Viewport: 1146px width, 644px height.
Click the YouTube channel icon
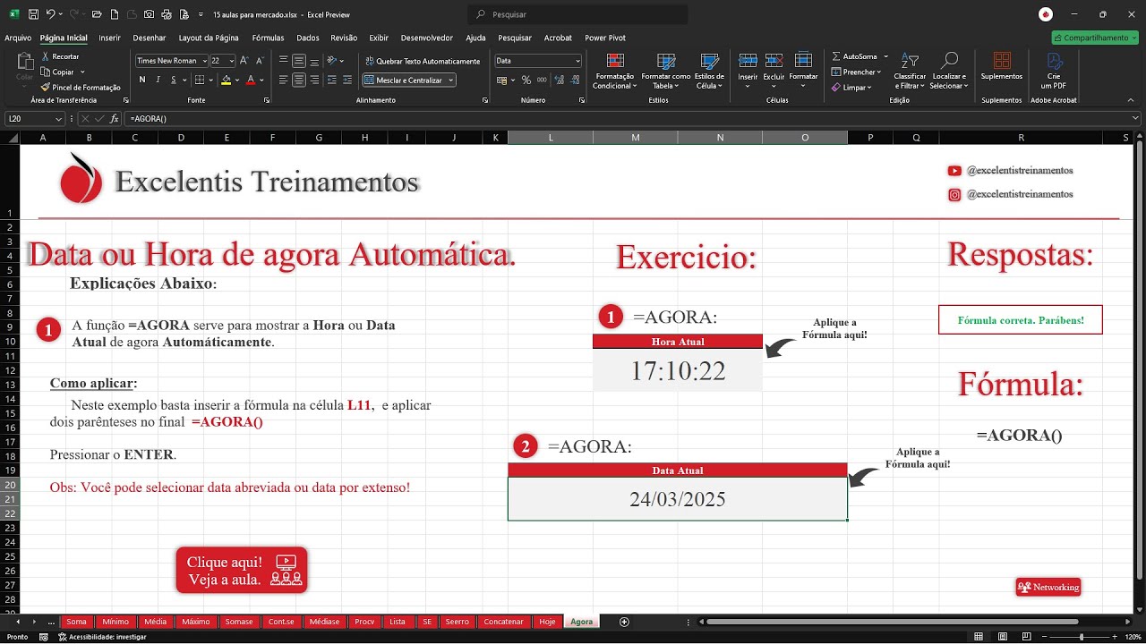click(x=954, y=171)
